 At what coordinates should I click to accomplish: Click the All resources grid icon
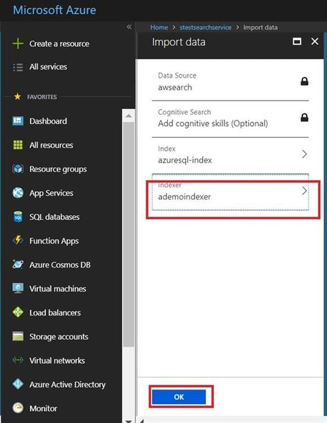coord(18,145)
